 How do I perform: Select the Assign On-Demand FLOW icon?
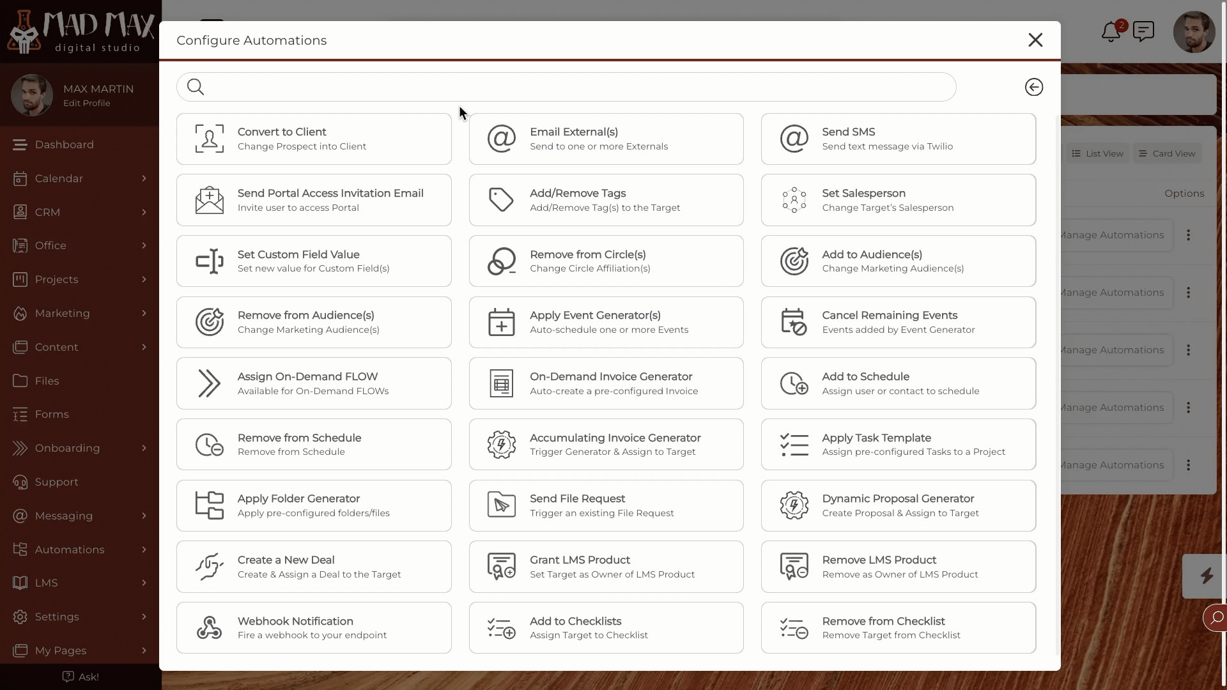coord(209,383)
